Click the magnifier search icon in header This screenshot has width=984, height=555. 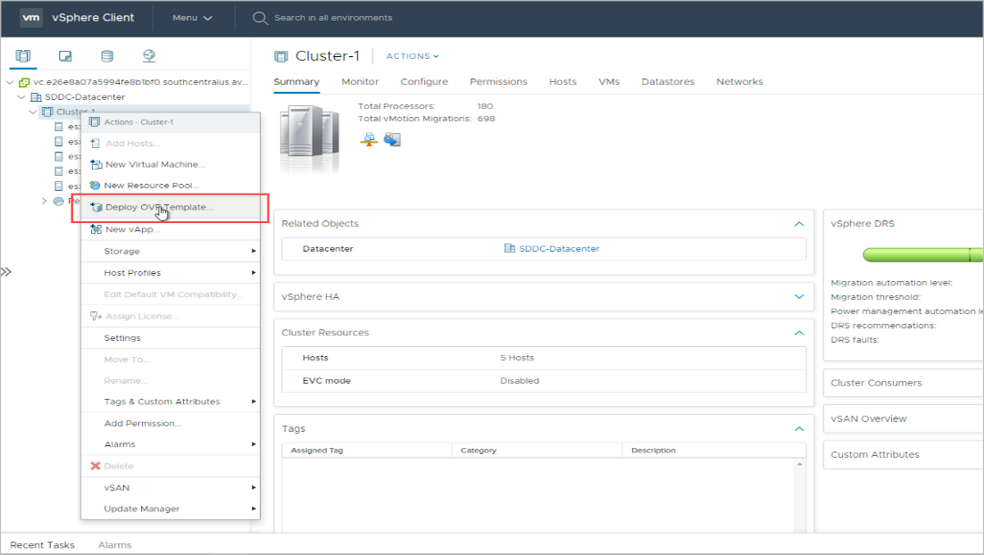point(260,18)
